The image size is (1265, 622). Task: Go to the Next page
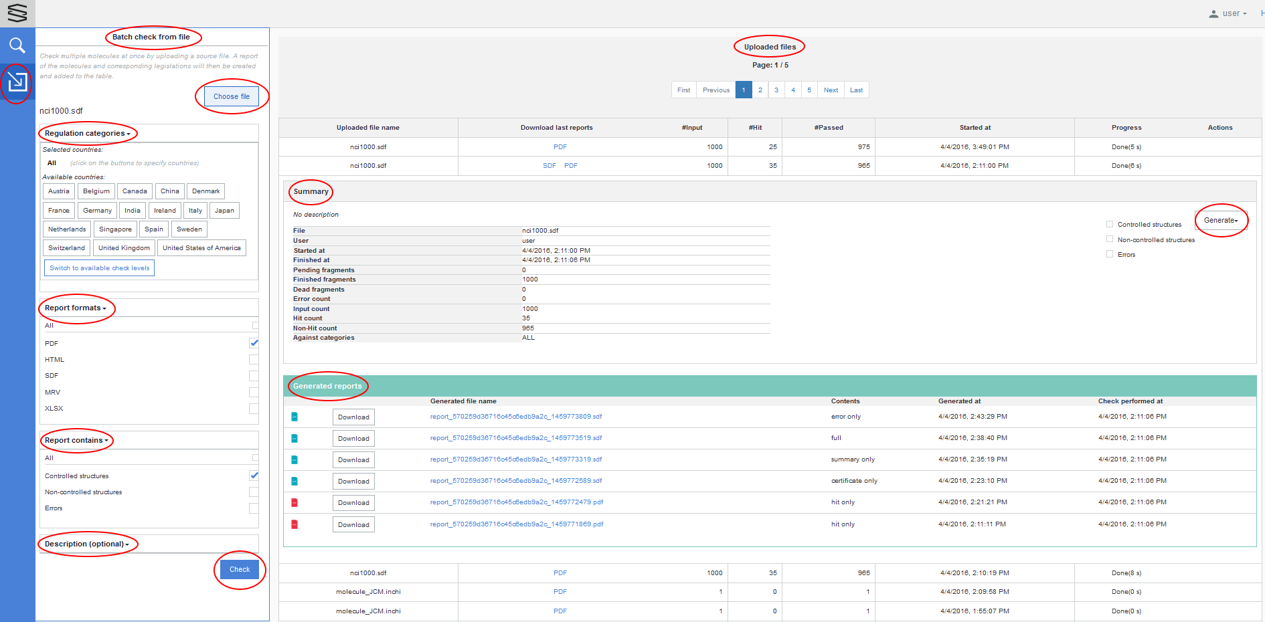tap(831, 90)
